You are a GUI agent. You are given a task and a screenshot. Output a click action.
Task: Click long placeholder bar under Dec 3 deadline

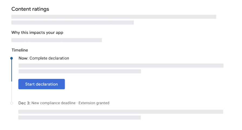(x=121, y=112)
